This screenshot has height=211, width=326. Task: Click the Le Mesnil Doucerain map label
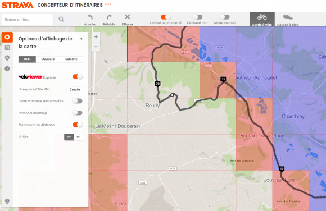[x=117, y=126]
